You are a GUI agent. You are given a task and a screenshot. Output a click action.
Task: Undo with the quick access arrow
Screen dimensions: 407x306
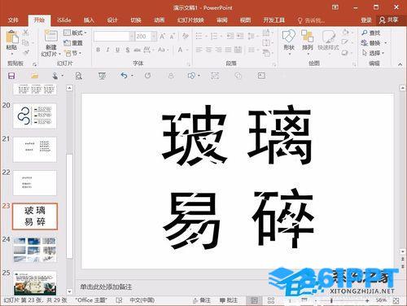tap(124, 76)
